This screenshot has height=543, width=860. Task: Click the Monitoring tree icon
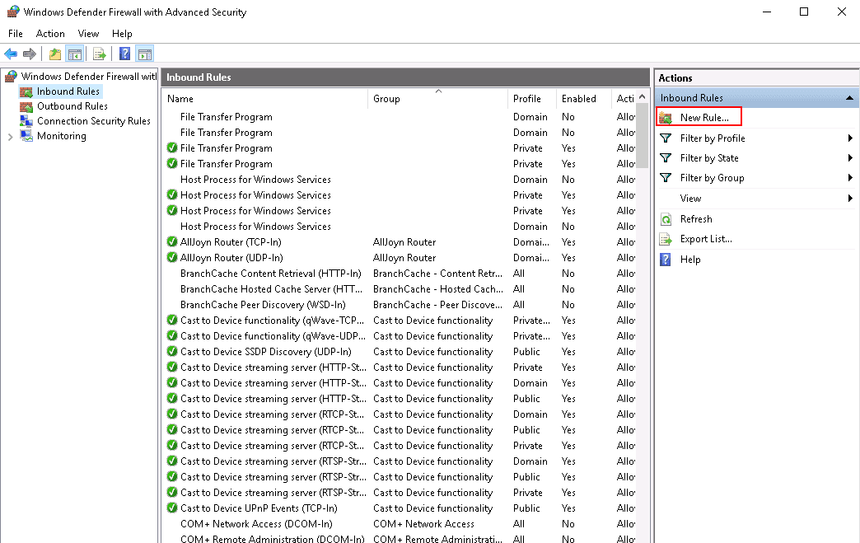click(x=26, y=136)
